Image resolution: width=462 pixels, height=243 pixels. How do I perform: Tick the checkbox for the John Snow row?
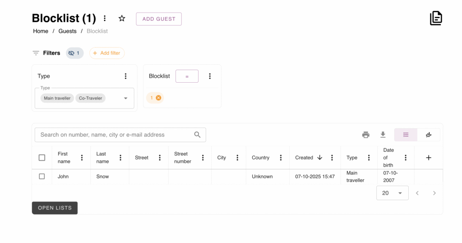point(42,177)
